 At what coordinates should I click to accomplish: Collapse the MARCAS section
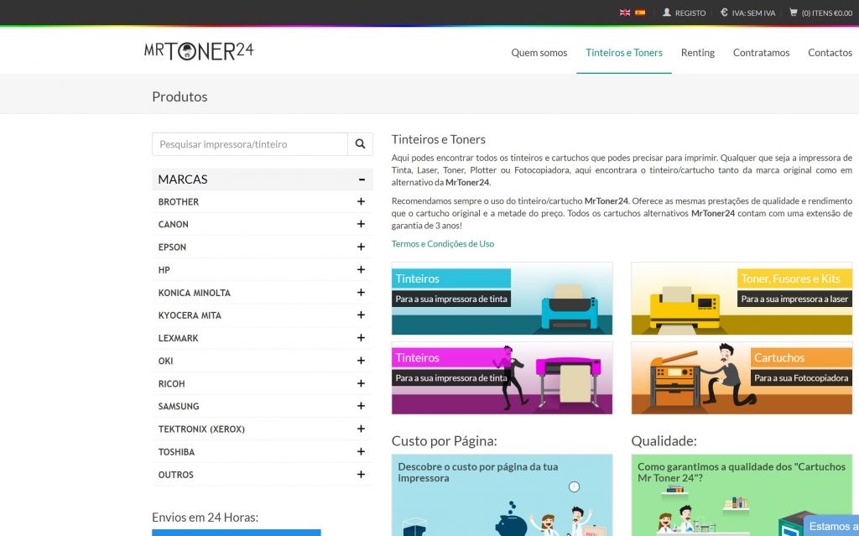361,180
